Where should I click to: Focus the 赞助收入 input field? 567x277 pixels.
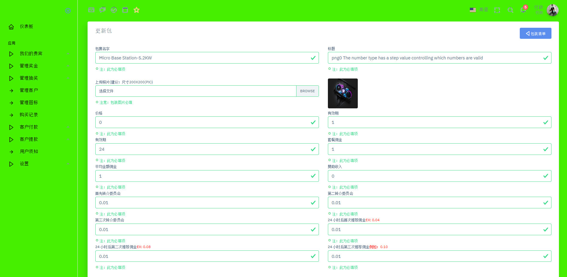pos(439,176)
